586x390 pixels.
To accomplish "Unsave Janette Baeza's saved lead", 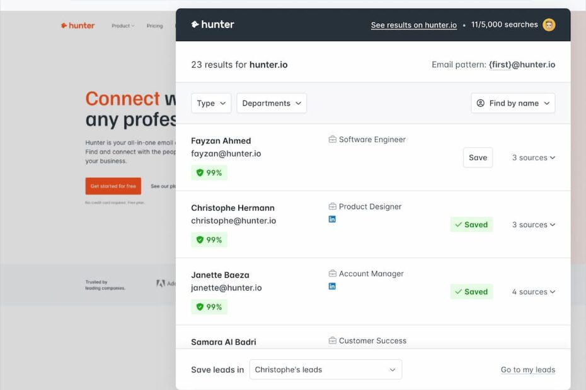I will pyautogui.click(x=471, y=291).
